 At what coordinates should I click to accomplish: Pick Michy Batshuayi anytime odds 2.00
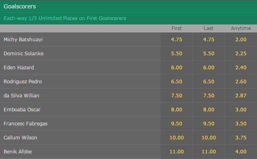(x=241, y=39)
